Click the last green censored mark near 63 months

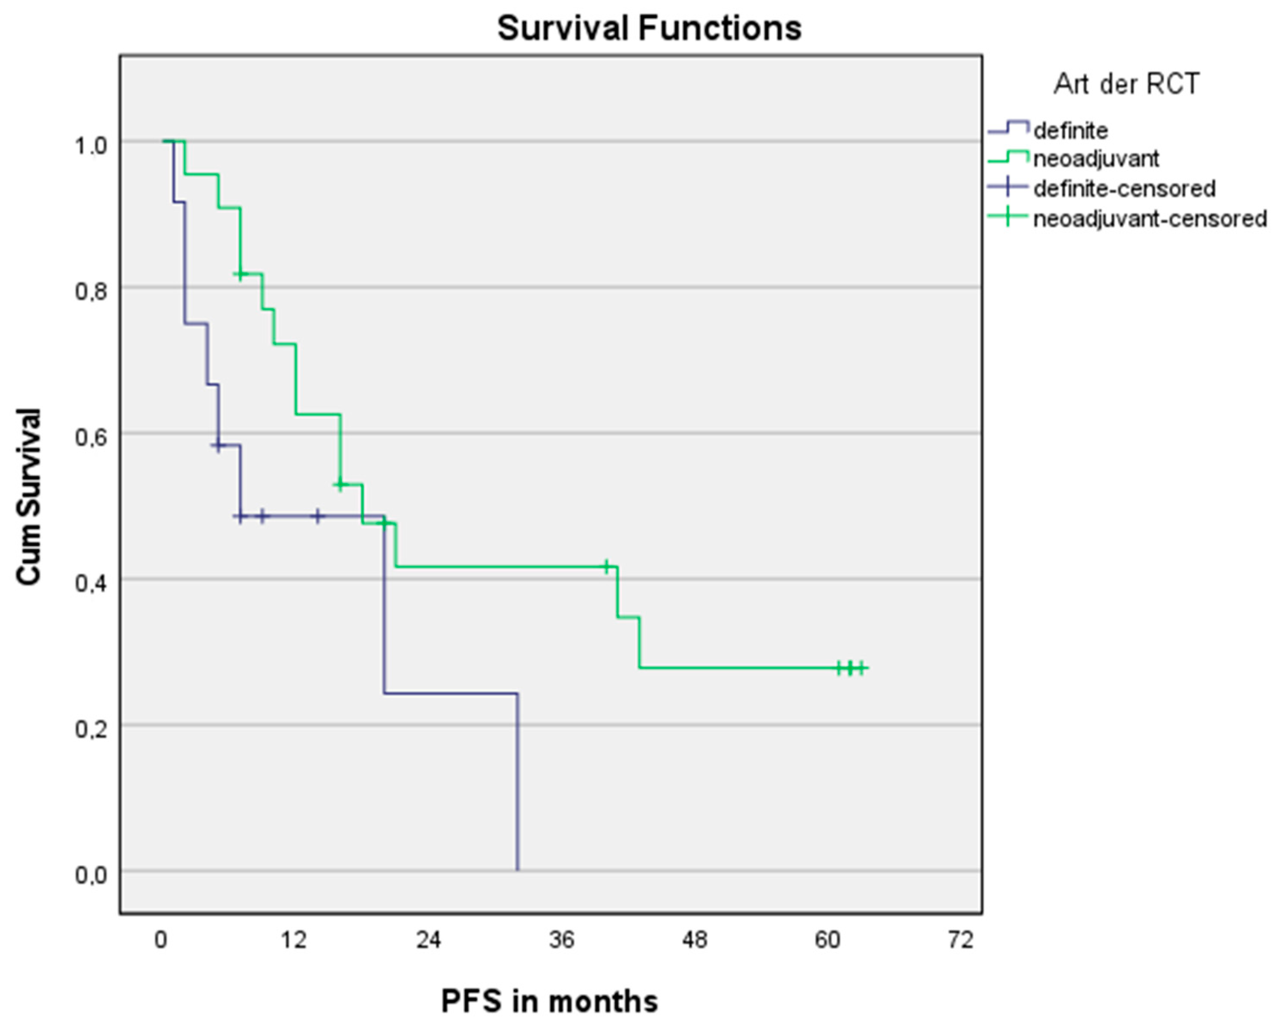[x=861, y=668]
